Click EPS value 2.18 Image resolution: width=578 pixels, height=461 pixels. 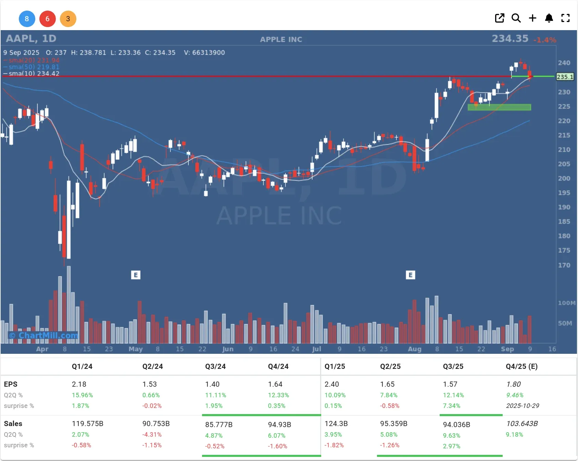pos(79,384)
